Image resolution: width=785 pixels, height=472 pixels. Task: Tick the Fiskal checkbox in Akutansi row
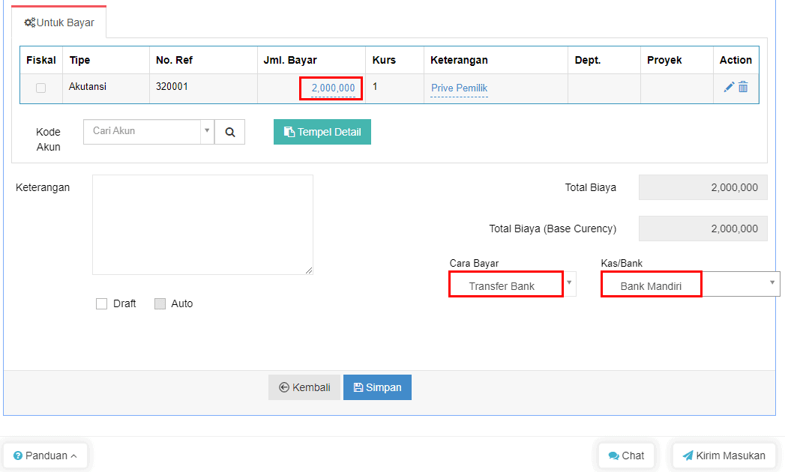point(41,88)
